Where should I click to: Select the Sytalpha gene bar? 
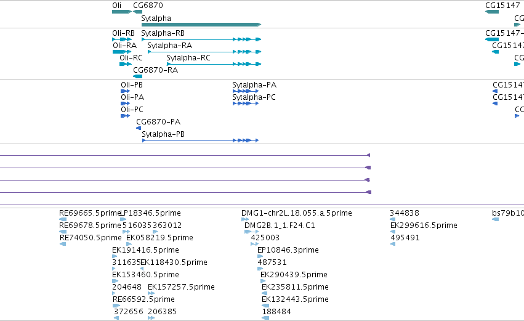coord(201,25)
